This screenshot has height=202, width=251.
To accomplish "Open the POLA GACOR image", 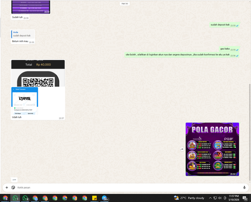I will (x=212, y=149).
